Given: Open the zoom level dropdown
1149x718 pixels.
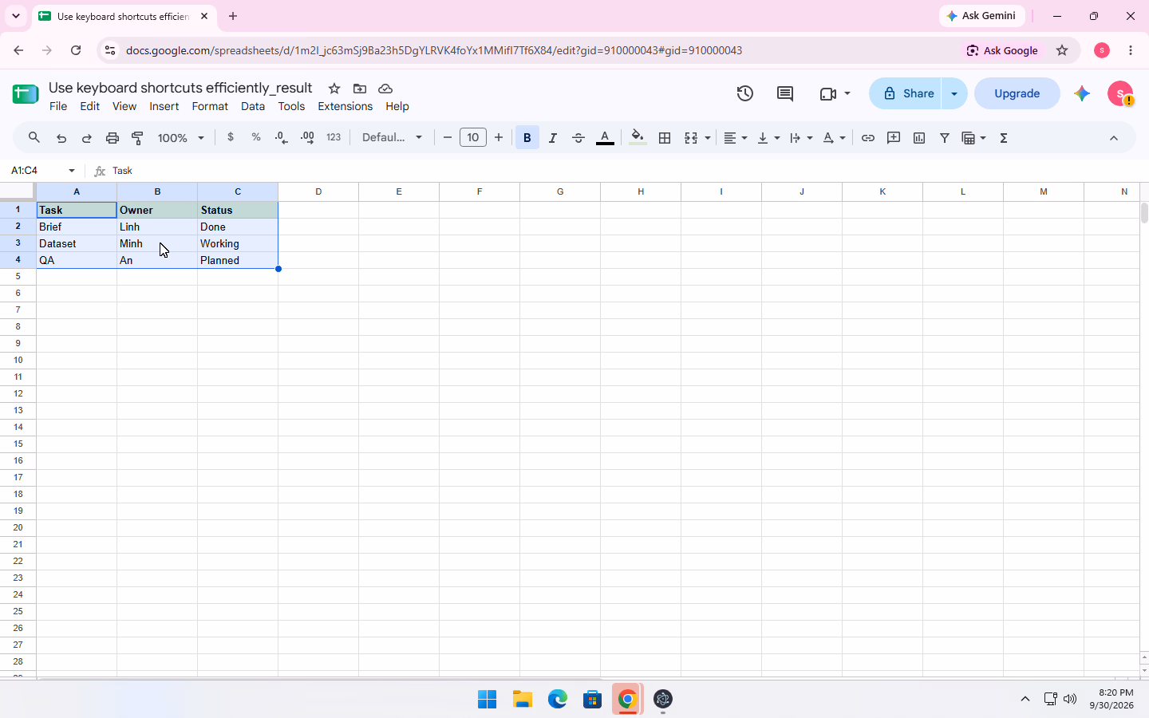Looking at the screenshot, I should point(181,138).
